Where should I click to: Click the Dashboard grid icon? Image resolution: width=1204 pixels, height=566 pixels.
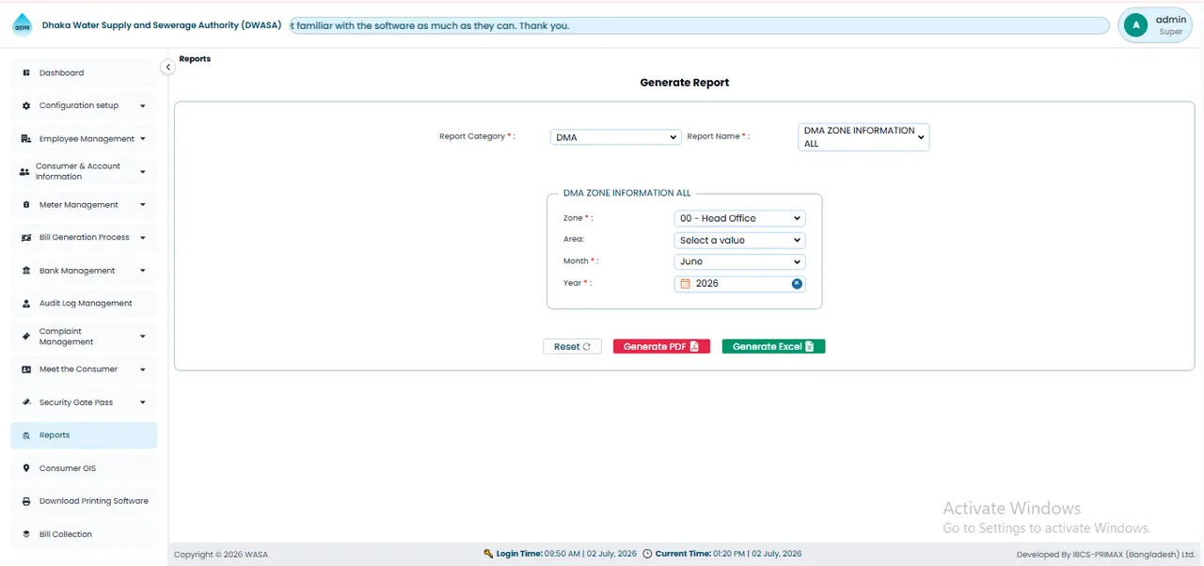coord(26,73)
